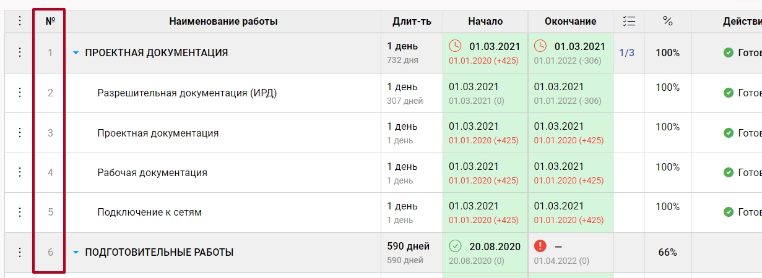Open the table header three-dot menu
The image size is (762, 278).
tap(19, 21)
